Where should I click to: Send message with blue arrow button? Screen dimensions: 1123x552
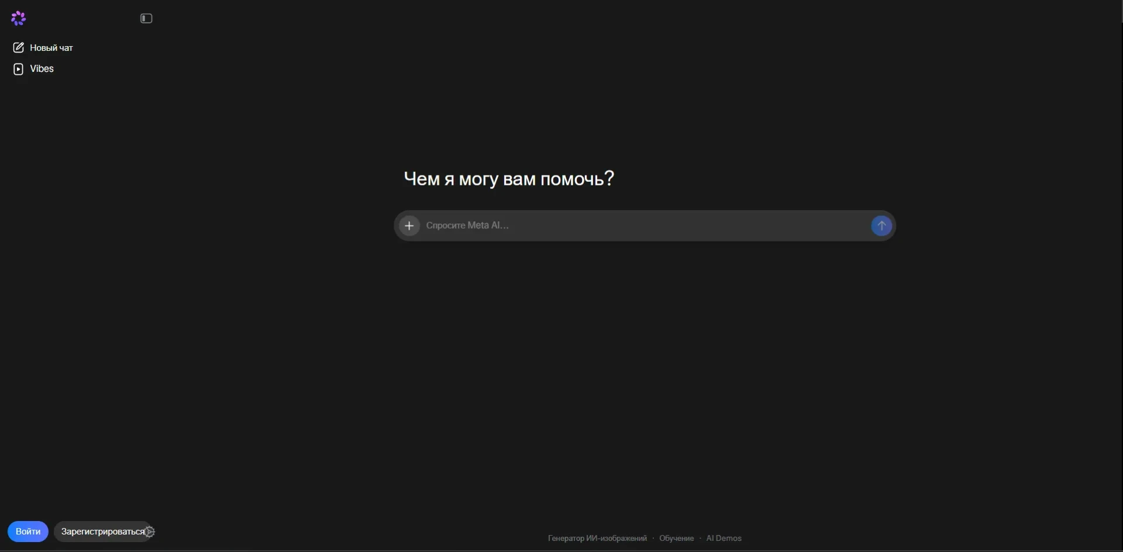tap(881, 226)
